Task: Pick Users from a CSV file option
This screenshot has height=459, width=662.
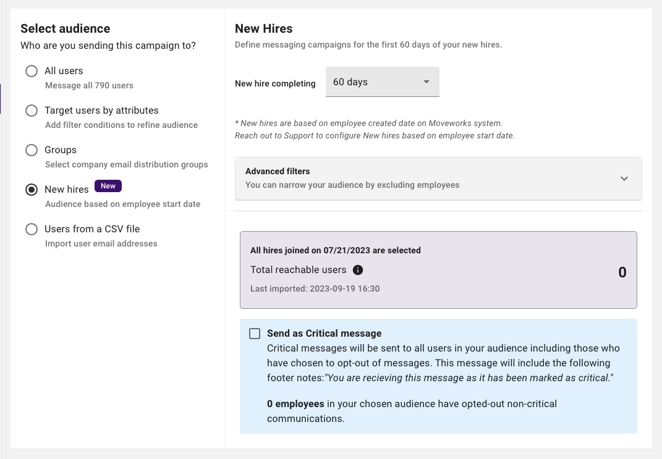Action: [x=32, y=229]
